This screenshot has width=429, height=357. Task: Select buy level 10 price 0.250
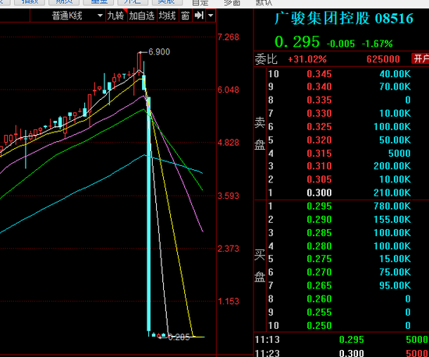pyautogui.click(x=319, y=326)
